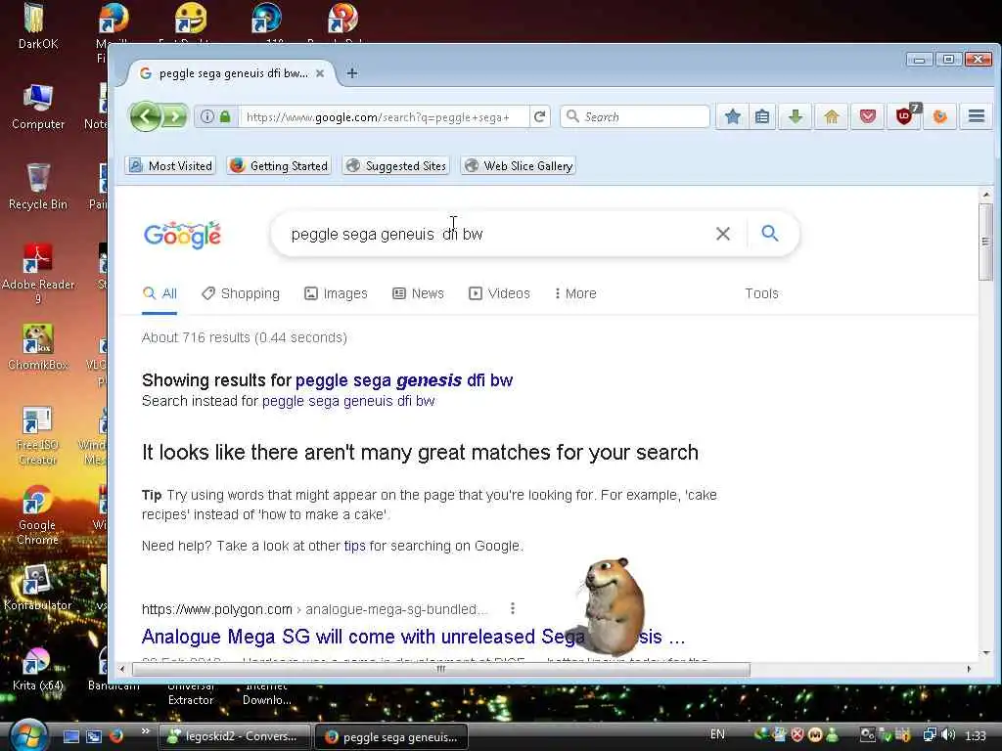Viewport: 1002px width, 751px height.
Task: Click corrected 'peggle sega genesis dfi bw' link
Action: pyautogui.click(x=404, y=380)
